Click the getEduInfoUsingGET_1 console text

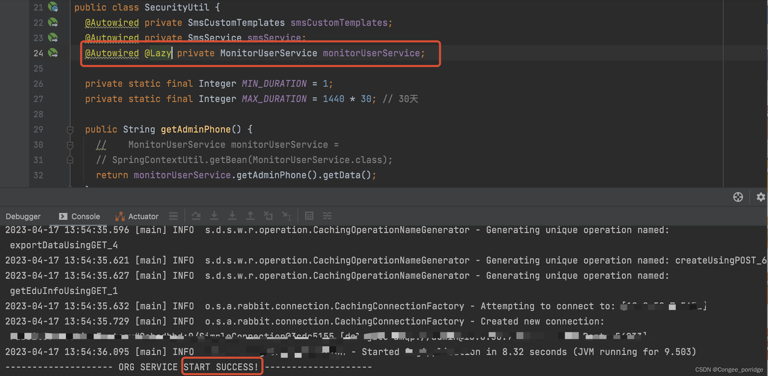click(x=64, y=291)
